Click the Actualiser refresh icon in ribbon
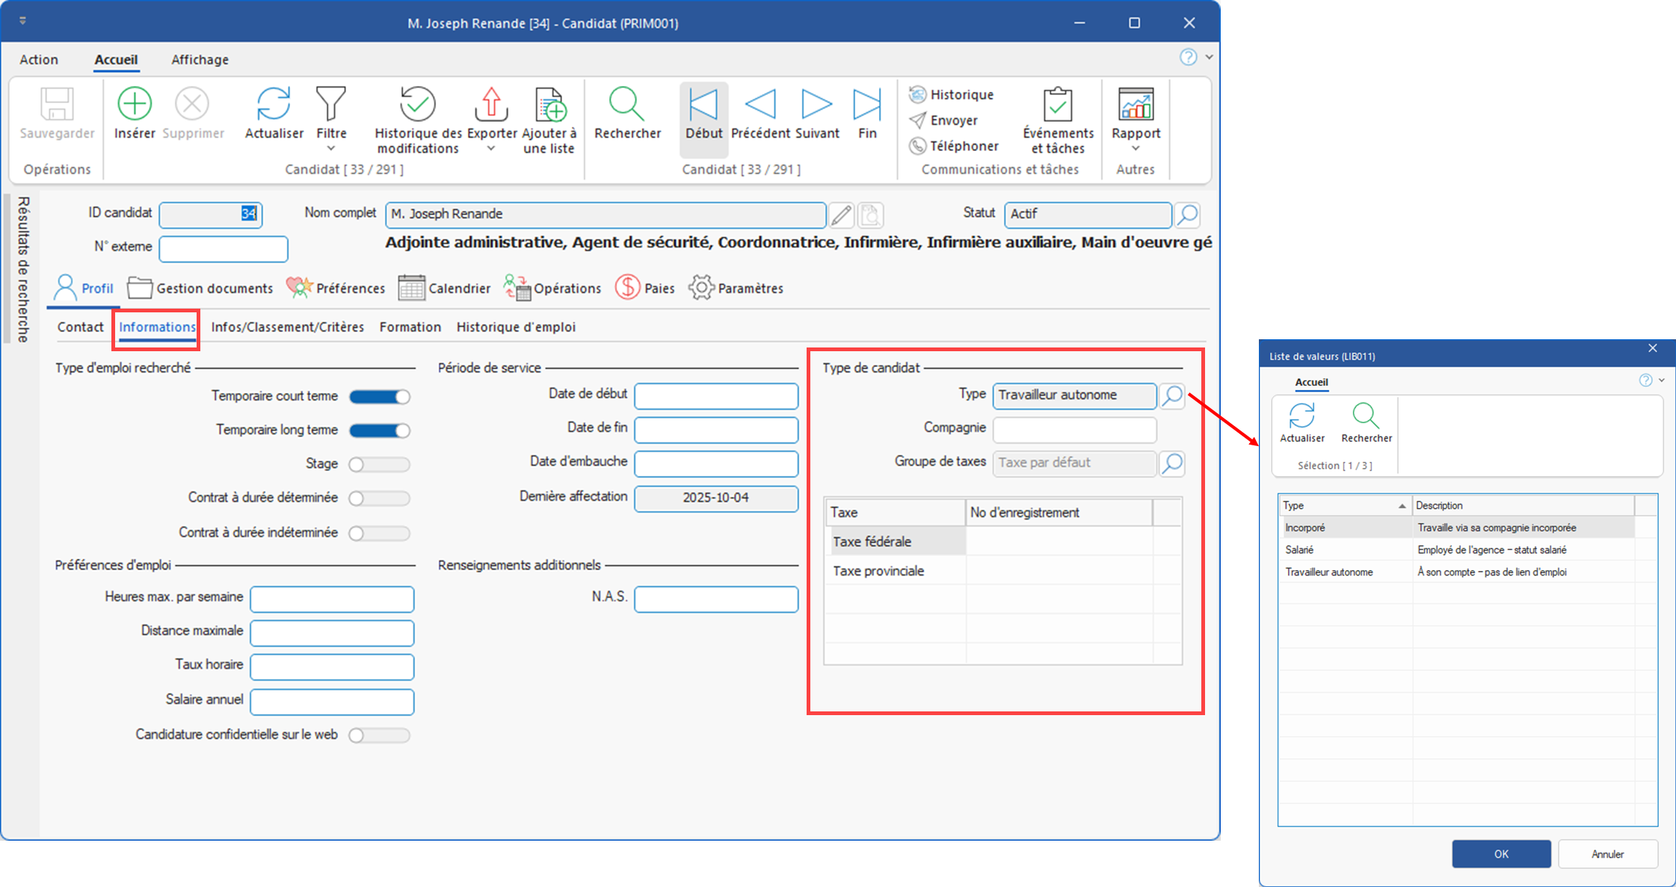 tap(274, 104)
